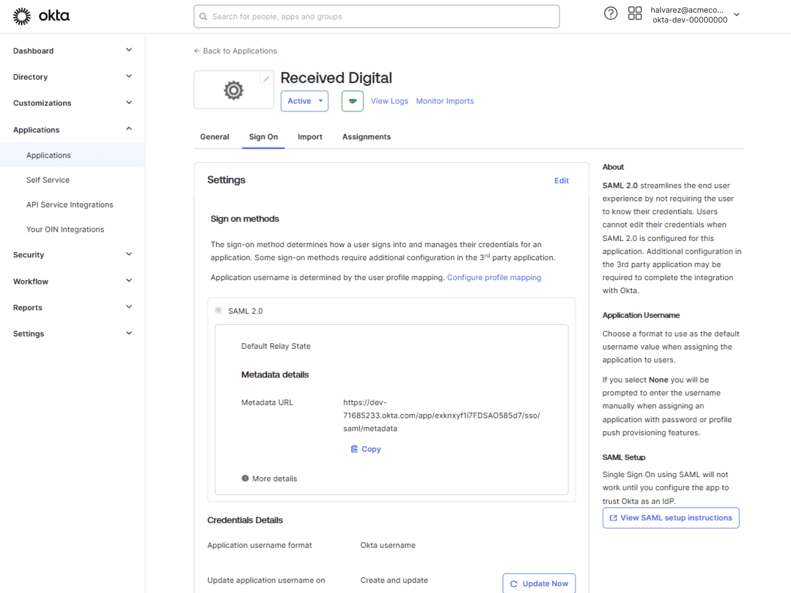Select the SAML 2.0 radio button
This screenshot has height=593, width=791.
click(218, 310)
